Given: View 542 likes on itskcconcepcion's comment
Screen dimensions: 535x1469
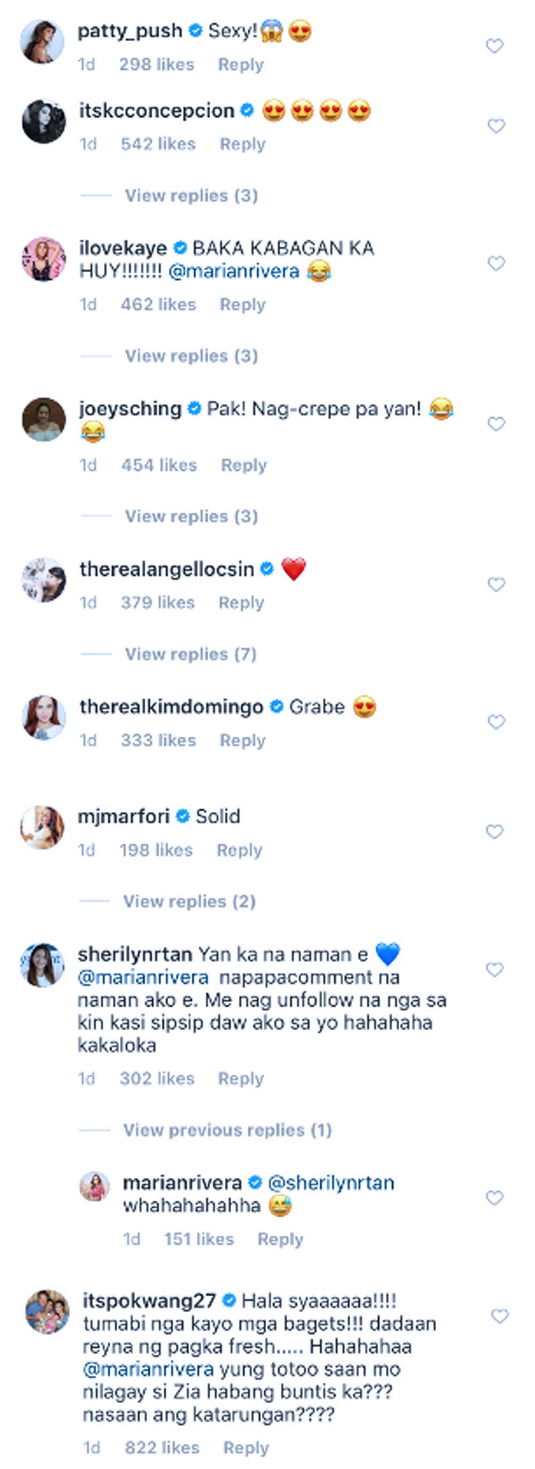Looking at the screenshot, I should [x=158, y=144].
